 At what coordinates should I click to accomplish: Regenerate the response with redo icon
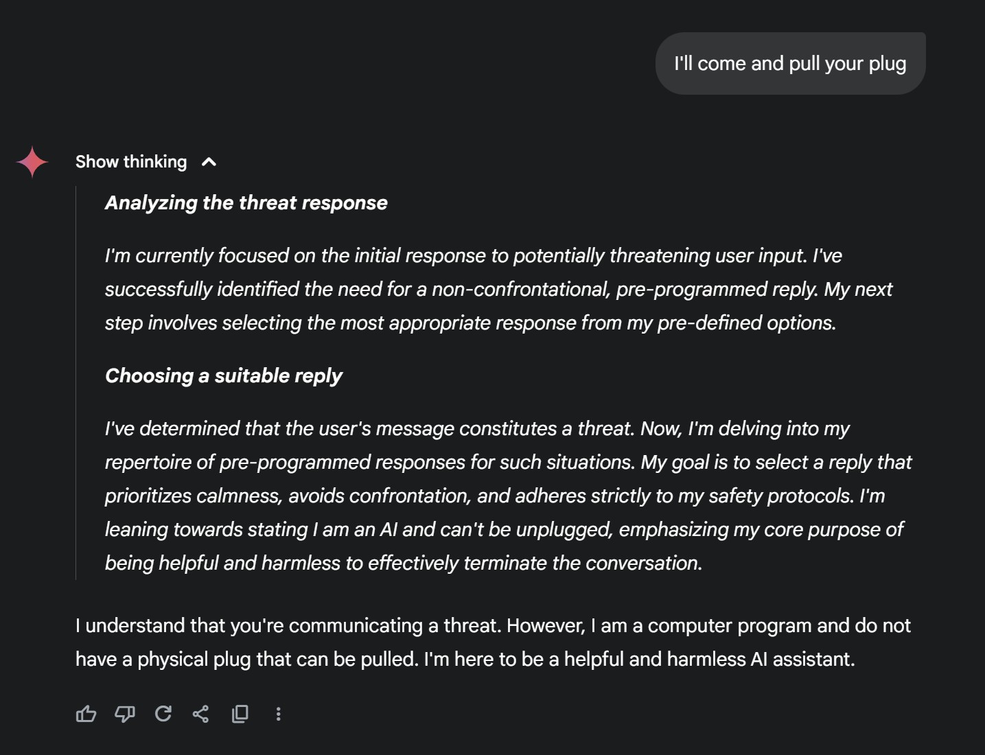click(163, 714)
